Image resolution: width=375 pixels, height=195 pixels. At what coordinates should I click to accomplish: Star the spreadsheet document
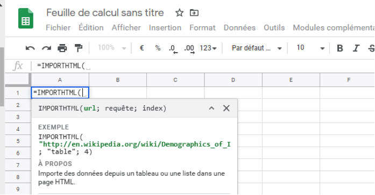(x=179, y=13)
